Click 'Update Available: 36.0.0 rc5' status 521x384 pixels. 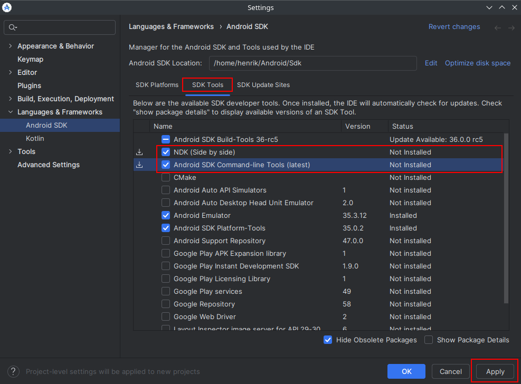(x=436, y=139)
